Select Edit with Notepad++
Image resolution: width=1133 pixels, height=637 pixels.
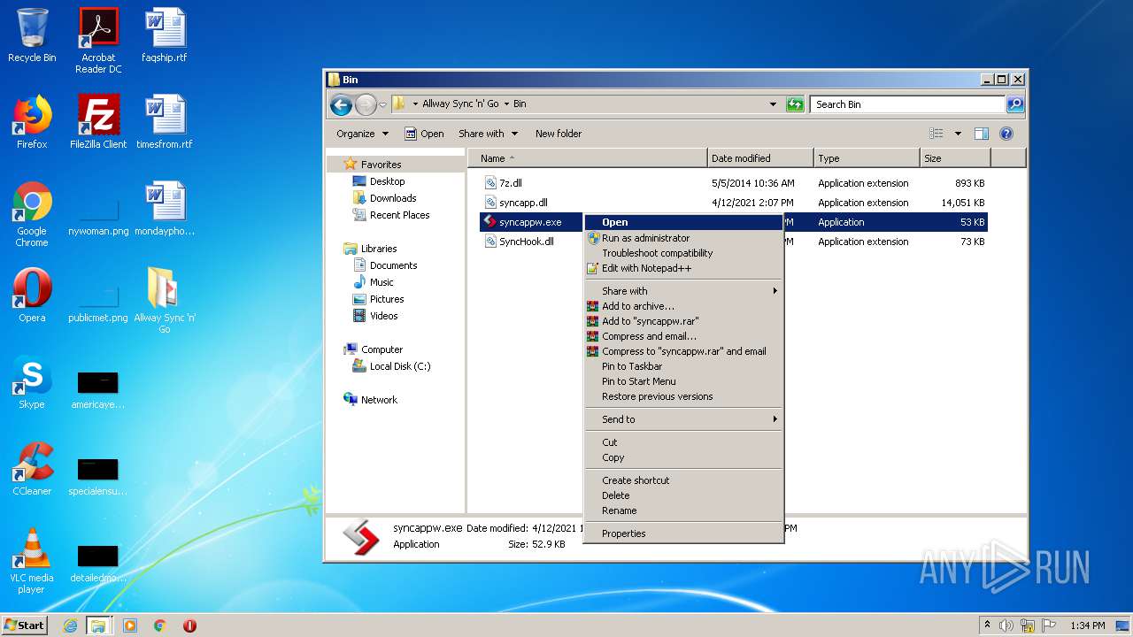[683, 268]
